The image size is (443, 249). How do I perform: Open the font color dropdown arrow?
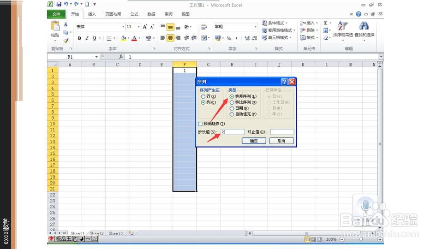coord(139,38)
